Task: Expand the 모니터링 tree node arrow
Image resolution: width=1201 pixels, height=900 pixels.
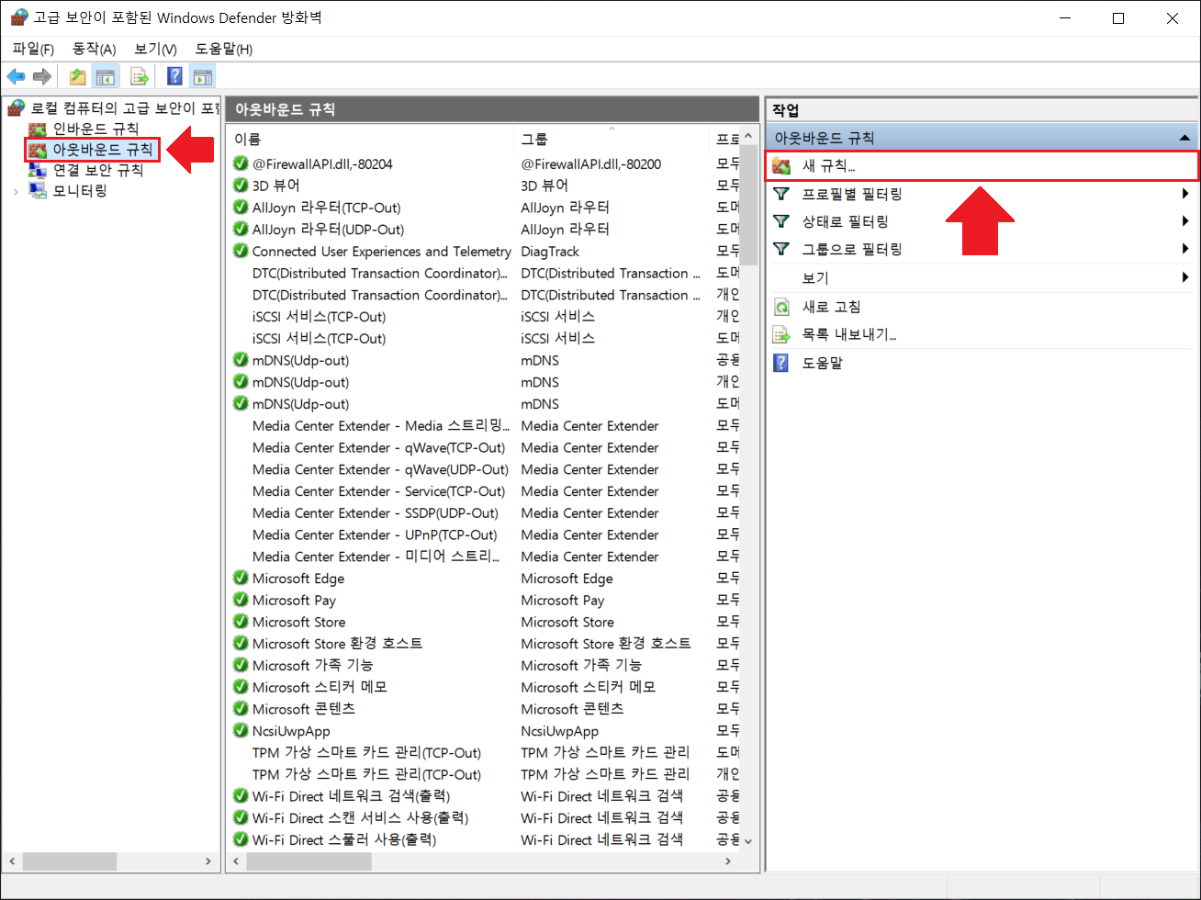Action: point(16,192)
